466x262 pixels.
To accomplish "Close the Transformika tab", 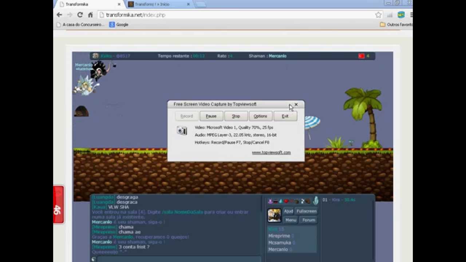I will 118,4.
